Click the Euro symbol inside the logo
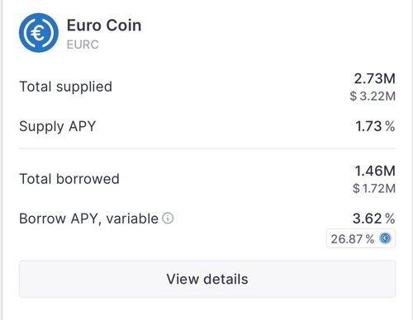The width and height of the screenshot is (413, 320). click(x=37, y=33)
